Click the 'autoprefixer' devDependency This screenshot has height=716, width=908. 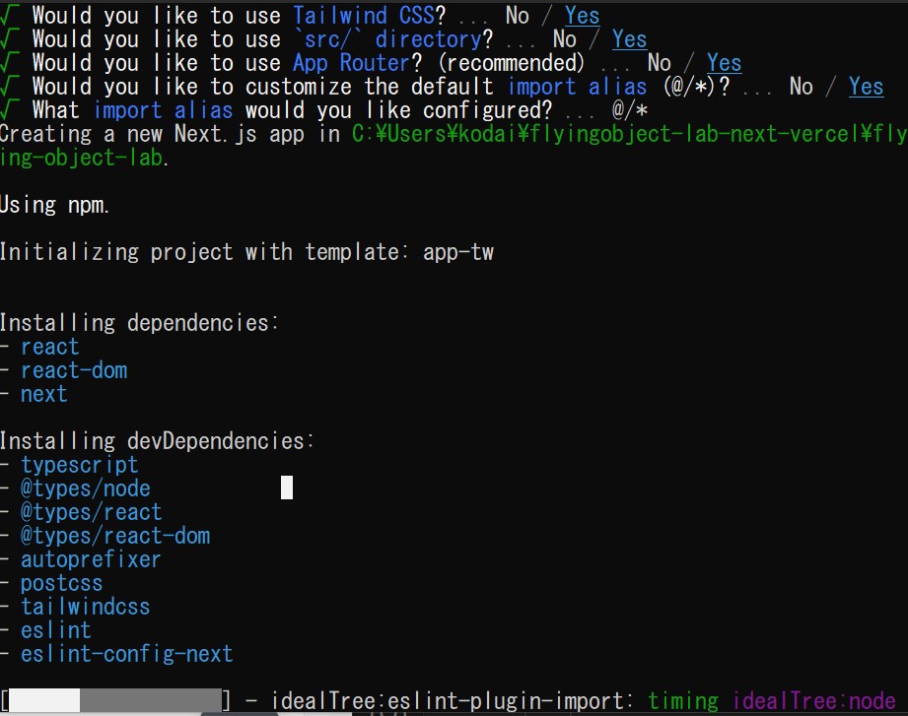point(91,559)
